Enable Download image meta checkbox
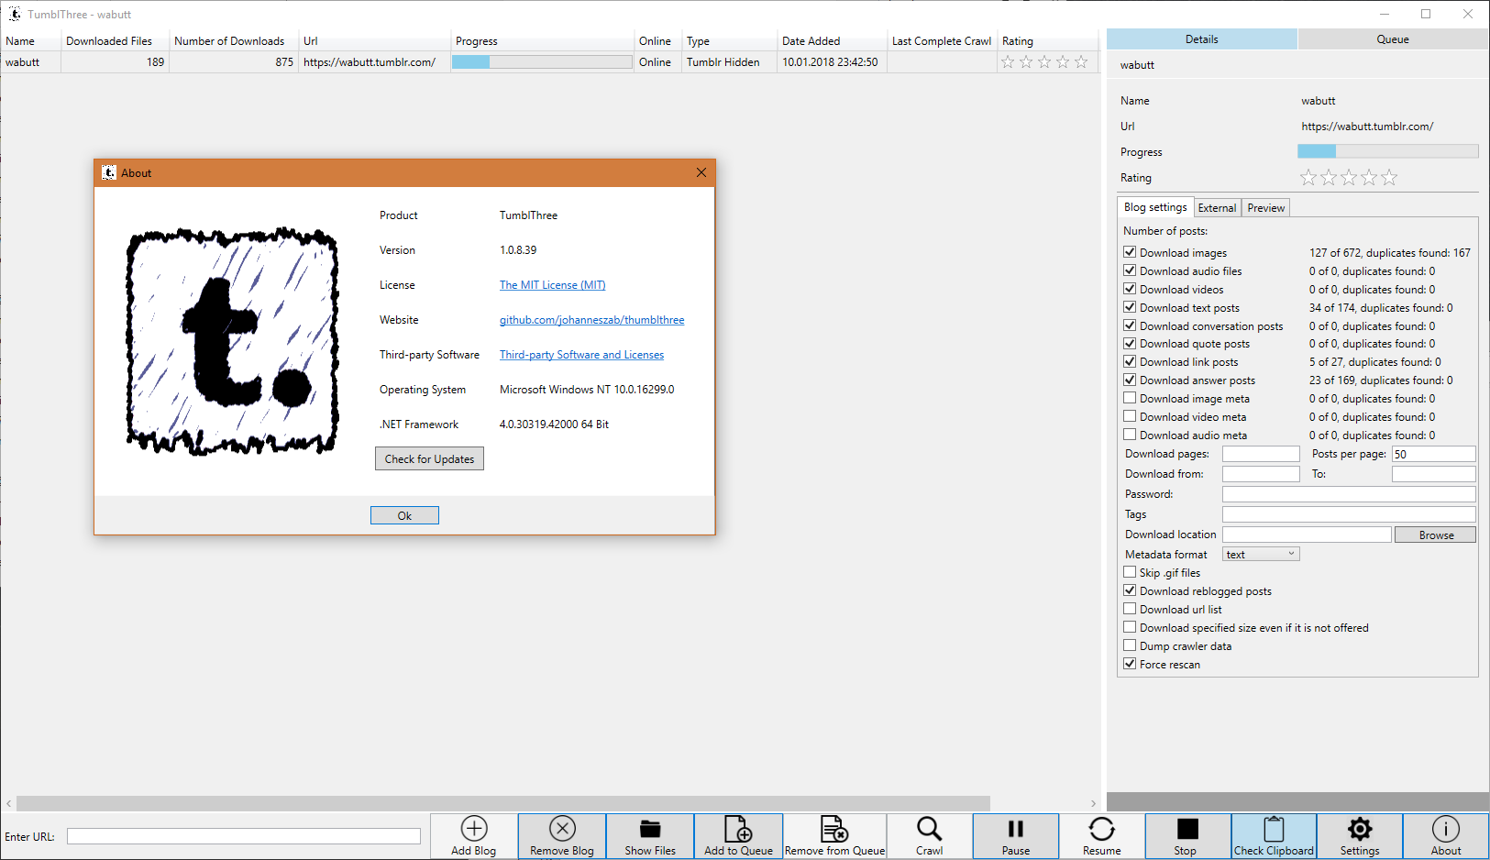1490x860 pixels. pyautogui.click(x=1130, y=398)
